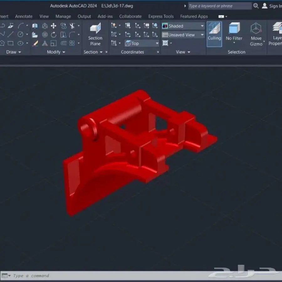Open the Shaded visual style dropdown
This screenshot has width=282, height=282.
183,26
